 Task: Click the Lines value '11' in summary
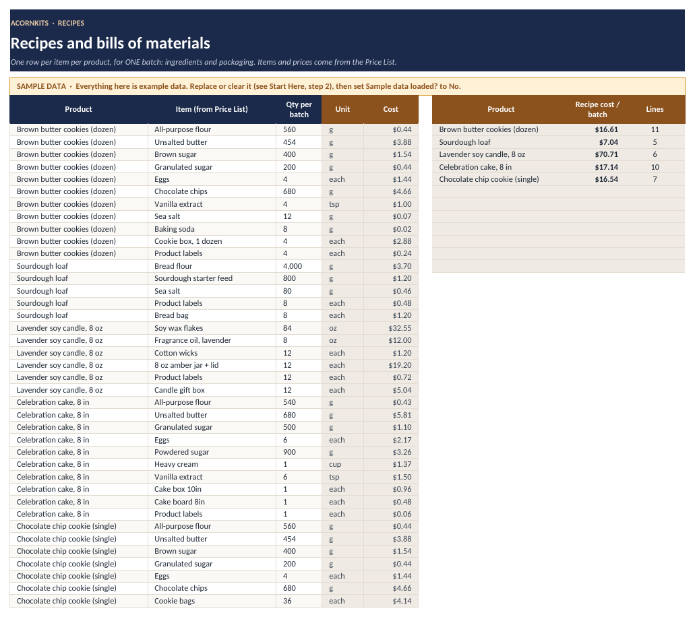click(655, 130)
